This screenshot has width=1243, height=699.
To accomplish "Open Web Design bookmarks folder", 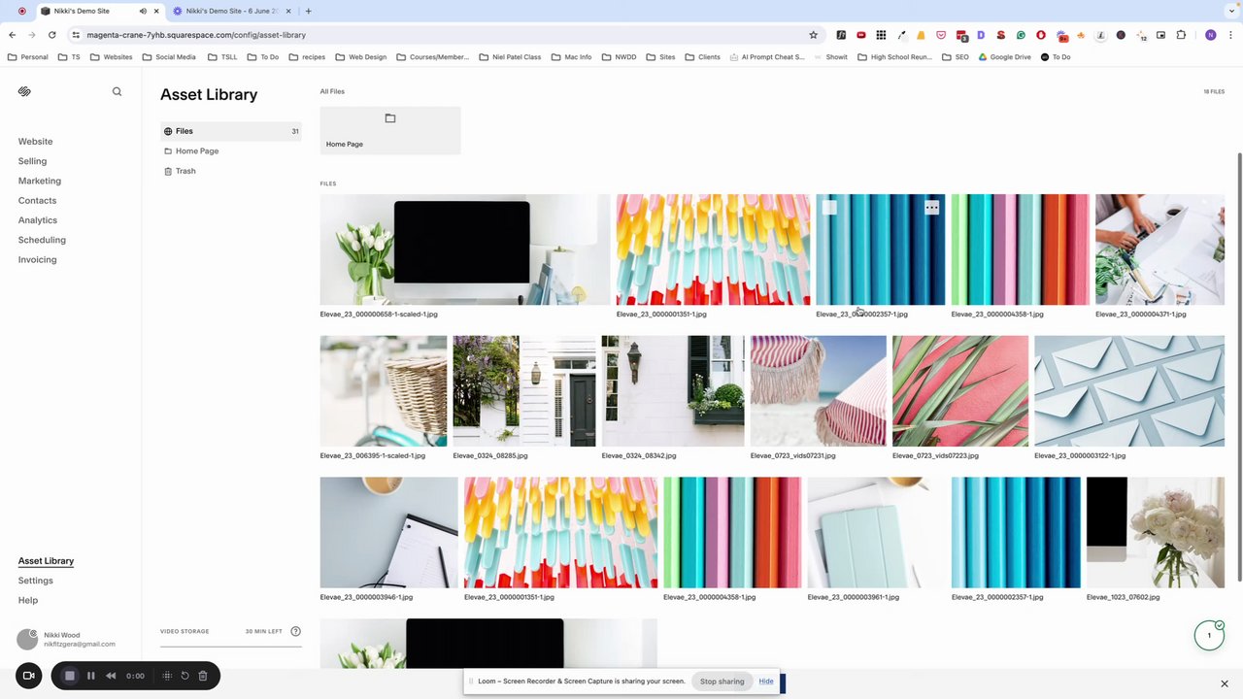I will pyautogui.click(x=360, y=57).
